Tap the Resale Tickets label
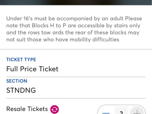This screenshot has width=152, height=114. (x=27, y=109)
